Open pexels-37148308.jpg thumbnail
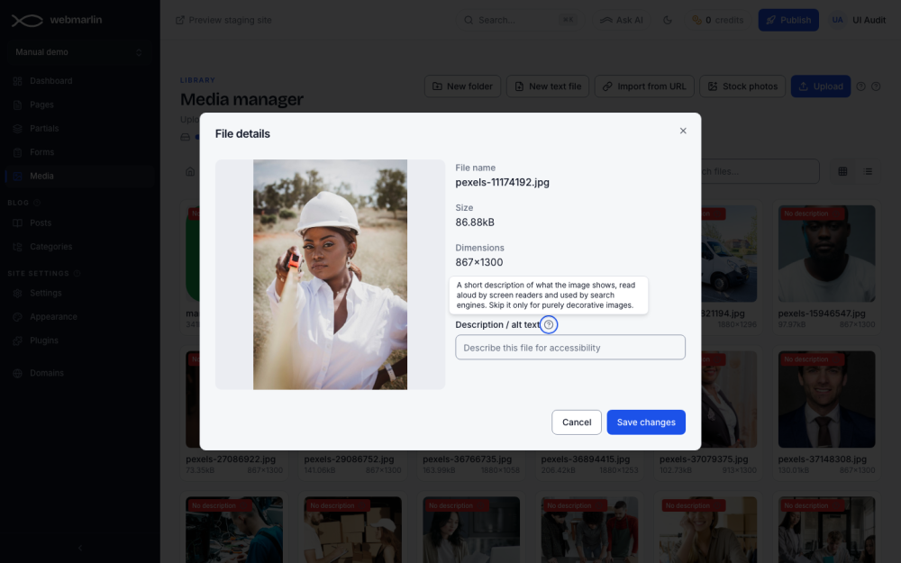The width and height of the screenshot is (901, 563). point(826,399)
